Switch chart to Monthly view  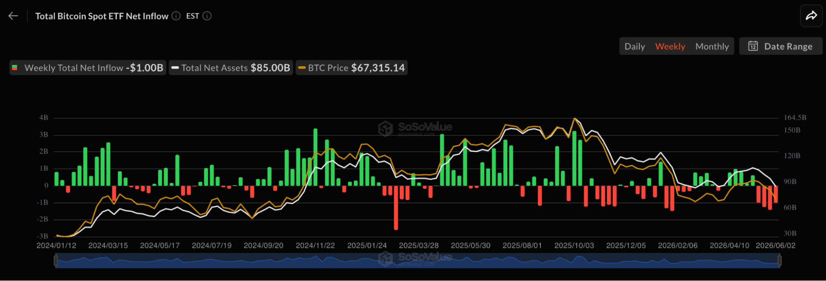(712, 46)
